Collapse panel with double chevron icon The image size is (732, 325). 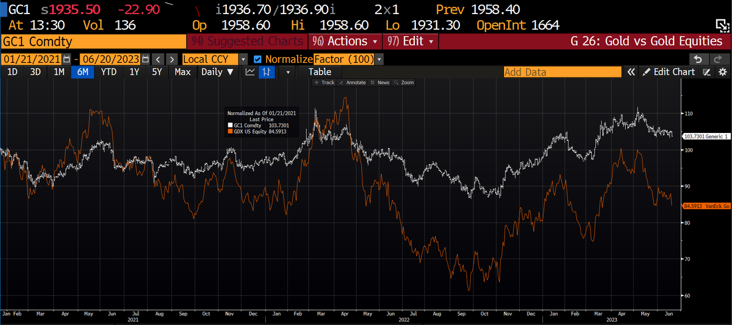(x=631, y=72)
